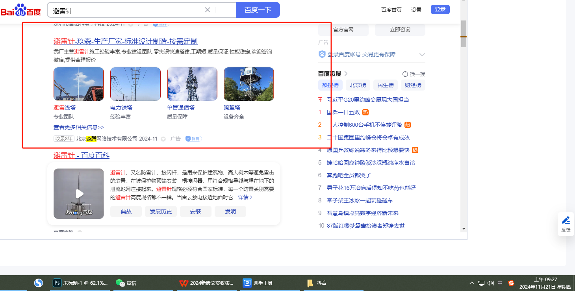This screenshot has height=291, width=575.
Task: Open the 电力铁塔 thumbnail image
Action: tap(135, 84)
